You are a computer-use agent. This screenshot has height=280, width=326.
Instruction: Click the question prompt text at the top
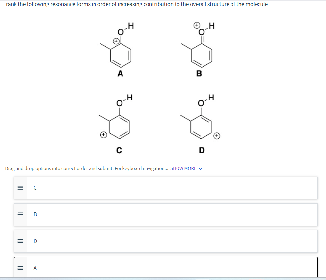point(135,4)
